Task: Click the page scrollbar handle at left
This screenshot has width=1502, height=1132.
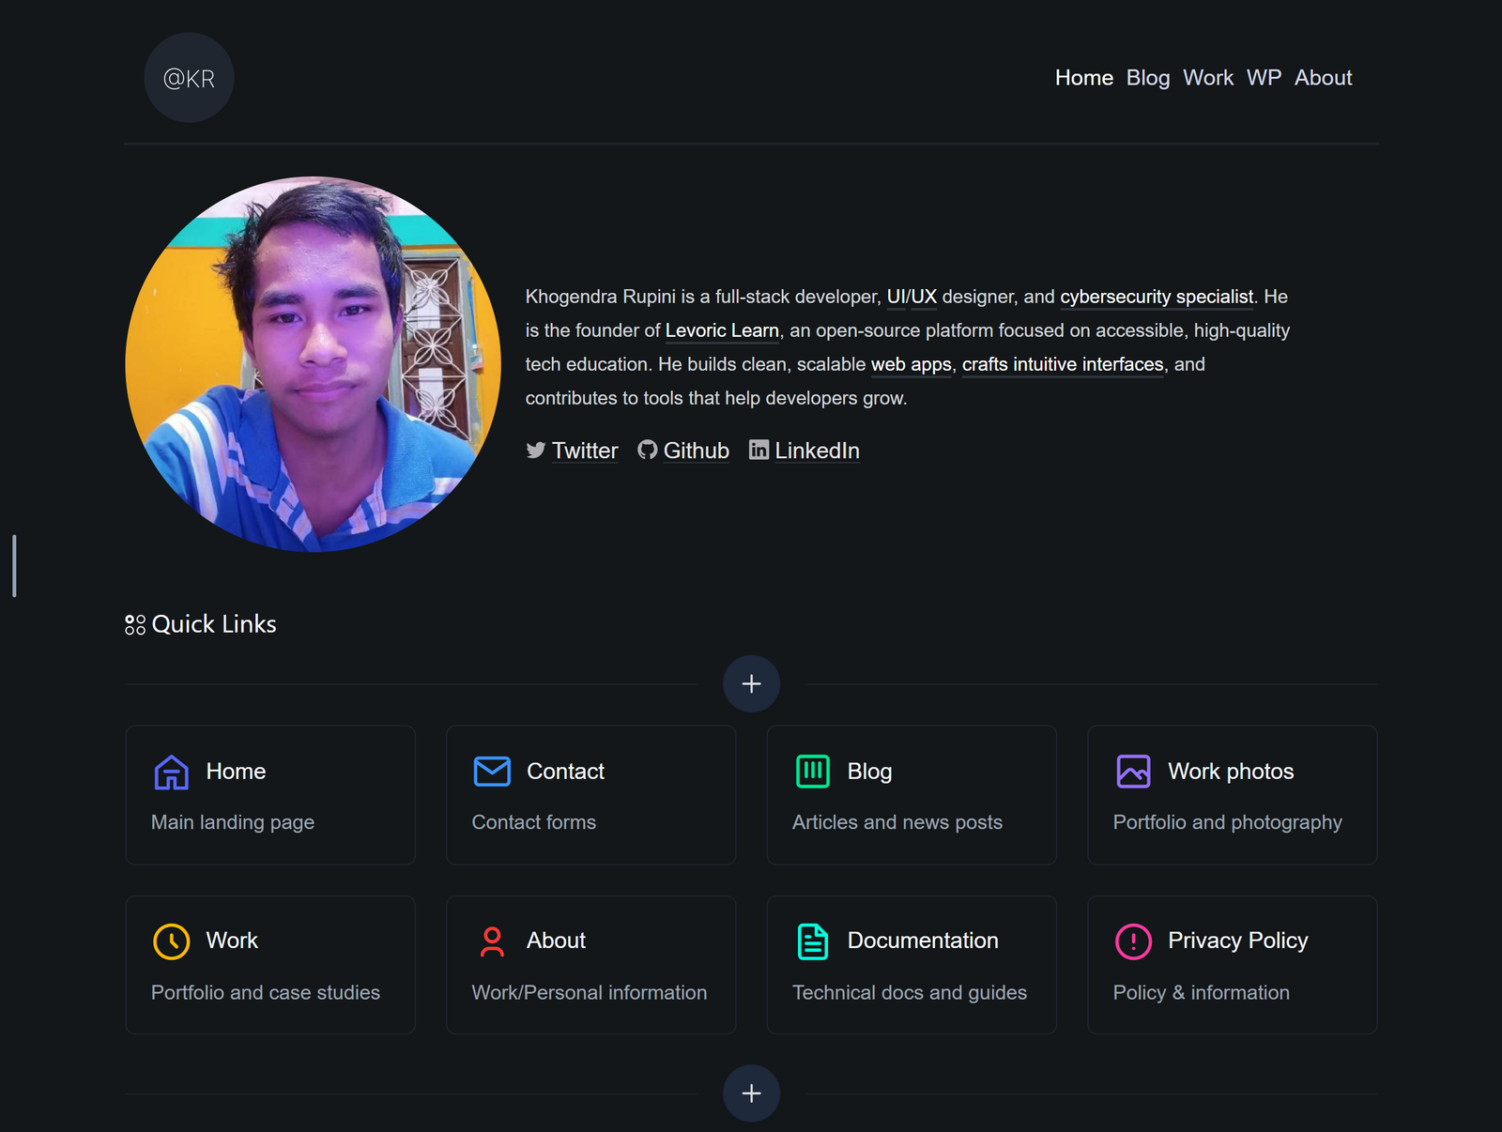Action: click(14, 566)
